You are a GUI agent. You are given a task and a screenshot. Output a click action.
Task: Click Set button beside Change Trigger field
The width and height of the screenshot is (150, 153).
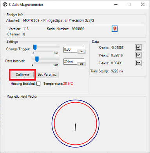(x=81, y=51)
